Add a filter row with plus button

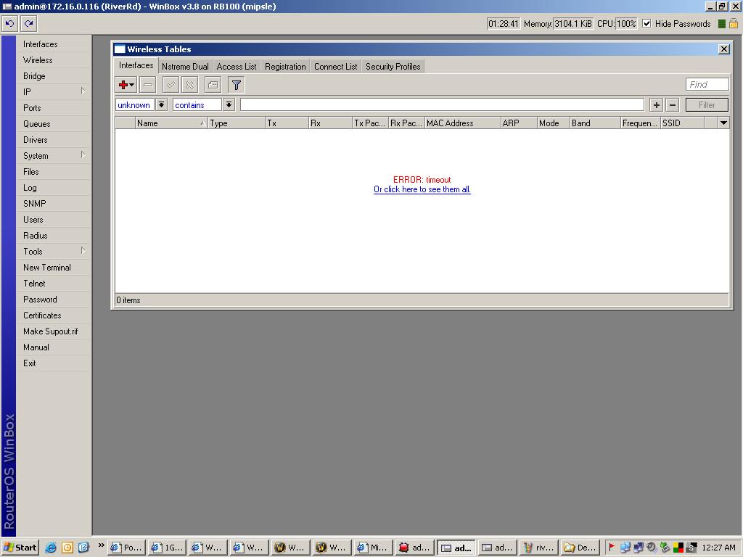click(656, 104)
